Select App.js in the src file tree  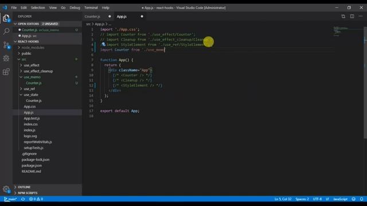pos(29,112)
